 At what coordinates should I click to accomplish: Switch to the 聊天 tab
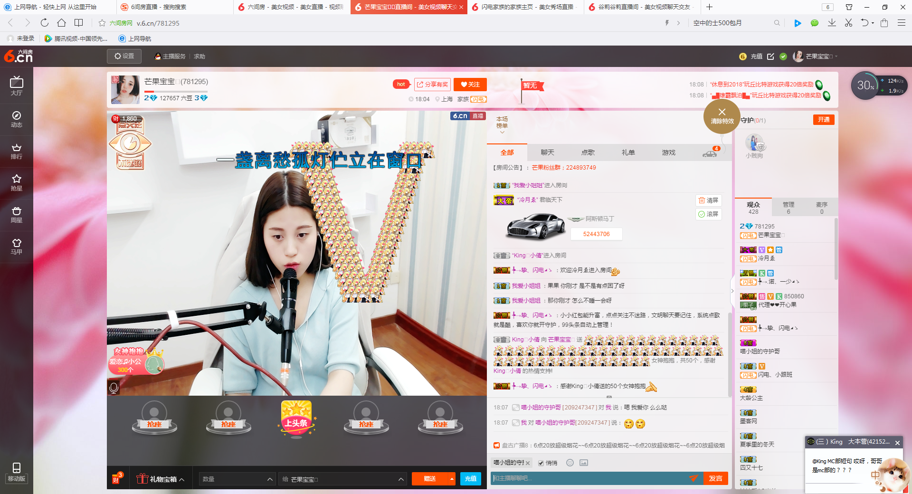click(x=547, y=152)
